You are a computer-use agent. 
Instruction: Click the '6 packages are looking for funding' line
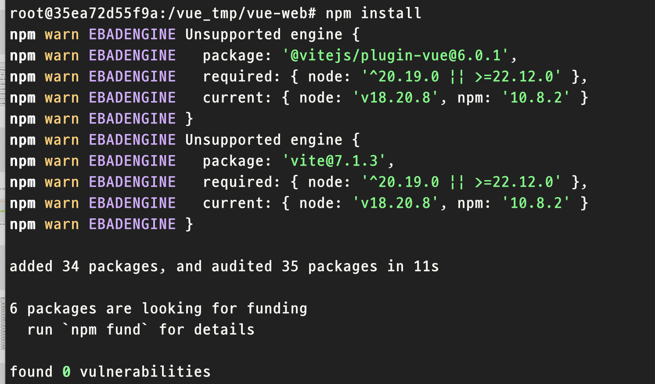pyautogui.click(x=158, y=308)
